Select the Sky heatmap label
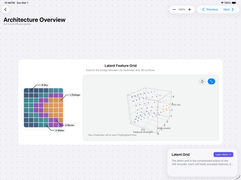Screen dimensions: 241x180 45,85
